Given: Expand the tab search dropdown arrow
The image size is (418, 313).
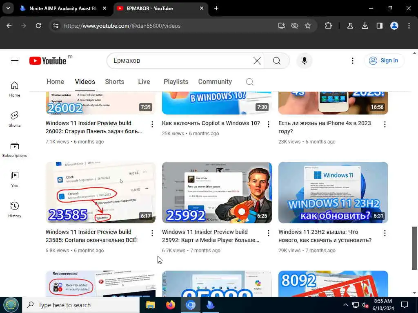Looking at the screenshot, I should point(8,8).
